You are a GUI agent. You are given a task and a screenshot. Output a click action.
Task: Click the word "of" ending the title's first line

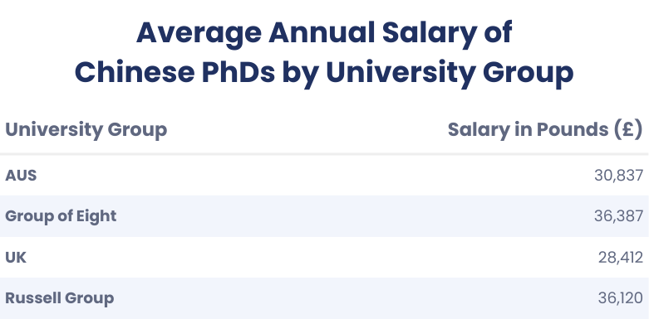click(x=499, y=32)
